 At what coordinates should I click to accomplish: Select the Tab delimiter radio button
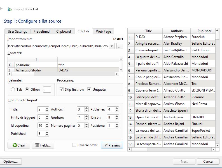click(13, 89)
